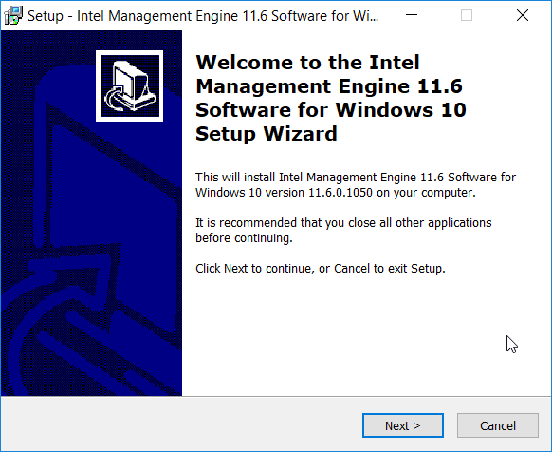Click the version number 11.6.0.1050 text
The image size is (552, 452).
pyautogui.click(x=340, y=193)
